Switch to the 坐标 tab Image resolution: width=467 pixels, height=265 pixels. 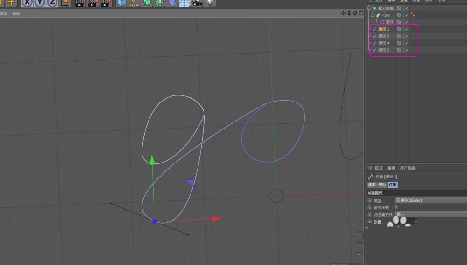pos(382,185)
